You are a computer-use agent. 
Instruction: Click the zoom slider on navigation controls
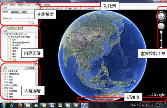[x=161, y=39]
